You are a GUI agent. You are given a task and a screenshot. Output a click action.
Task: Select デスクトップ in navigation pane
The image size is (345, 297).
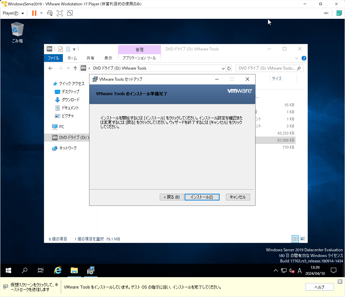pyautogui.click(x=67, y=92)
